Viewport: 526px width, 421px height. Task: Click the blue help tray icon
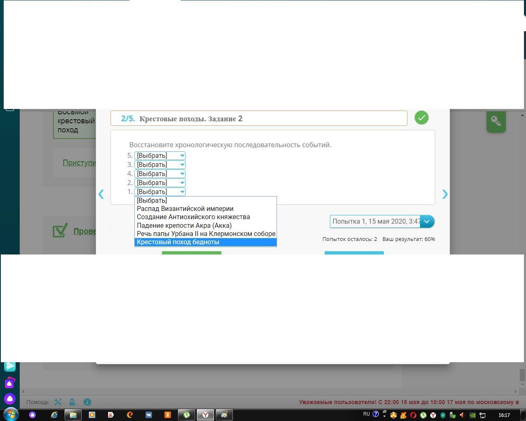pyautogui.click(x=376, y=414)
